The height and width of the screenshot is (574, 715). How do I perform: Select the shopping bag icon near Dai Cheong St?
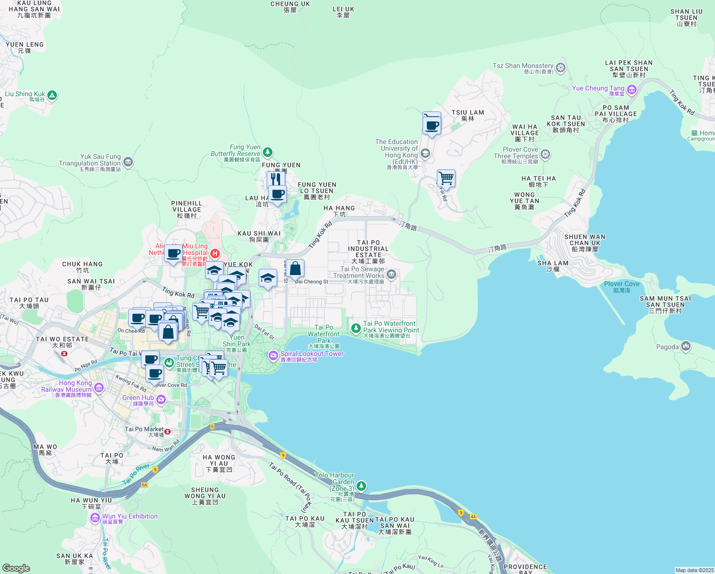(x=295, y=268)
